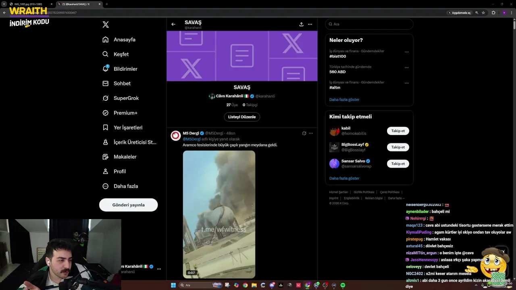Screen dimensions: 516x290
Task: Open the @karahanli owner profile link
Action: coord(265,96)
